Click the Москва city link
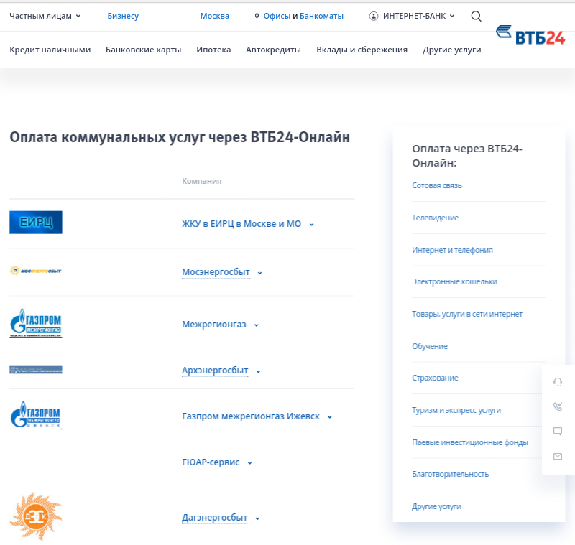 click(x=215, y=16)
